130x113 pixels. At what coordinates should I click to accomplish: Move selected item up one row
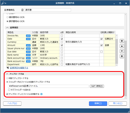pos(122,46)
